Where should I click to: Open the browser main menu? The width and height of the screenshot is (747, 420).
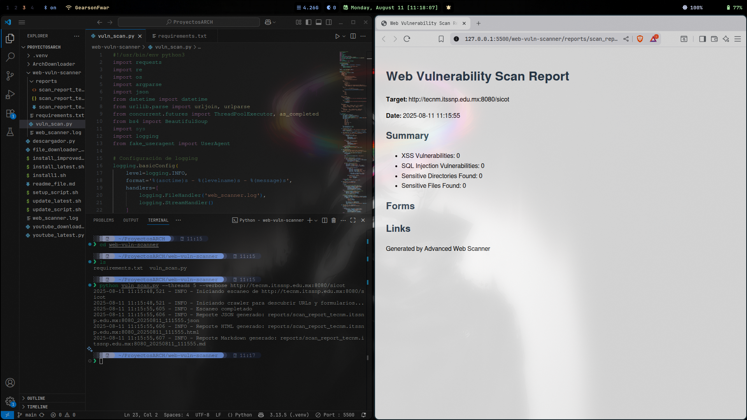pos(738,39)
